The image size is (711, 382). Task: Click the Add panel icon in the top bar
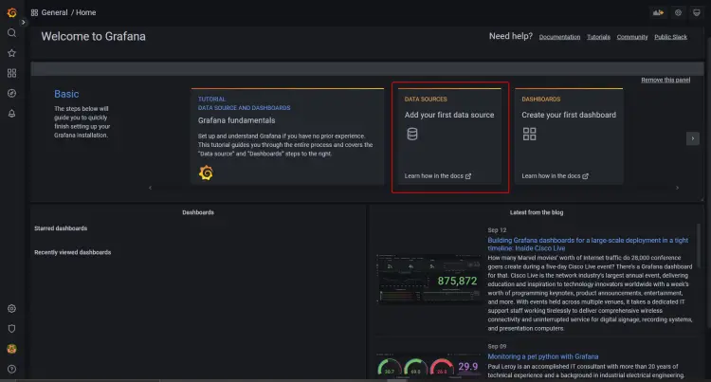coord(658,12)
